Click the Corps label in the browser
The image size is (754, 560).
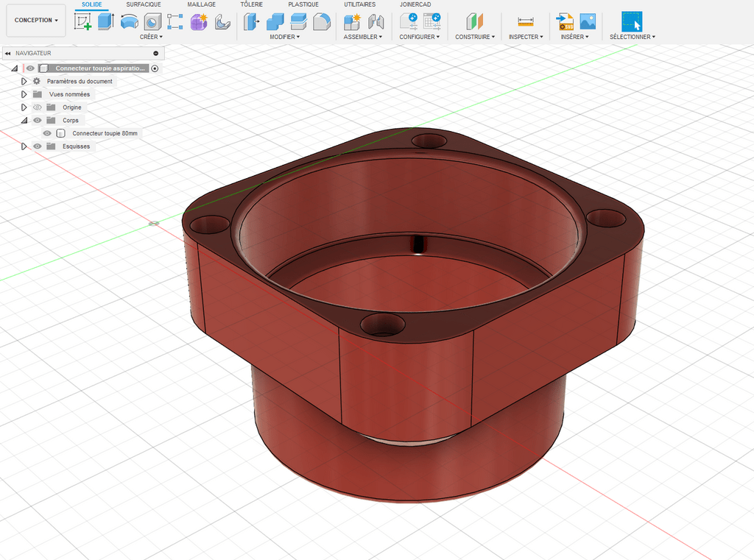(71, 120)
